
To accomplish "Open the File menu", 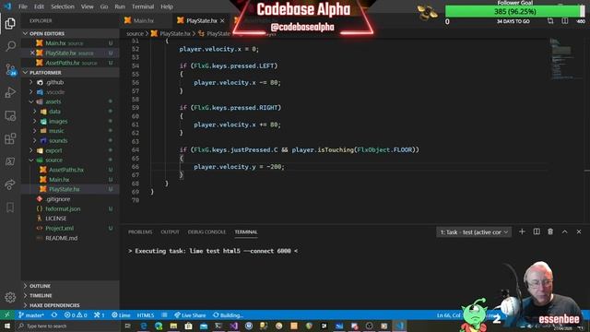I will [x=23, y=6].
